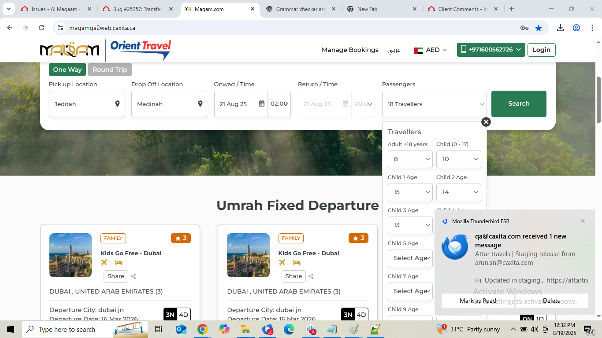This screenshot has height=338, width=602.
Task: Reload the page using the refresh icon
Action: click(41, 28)
